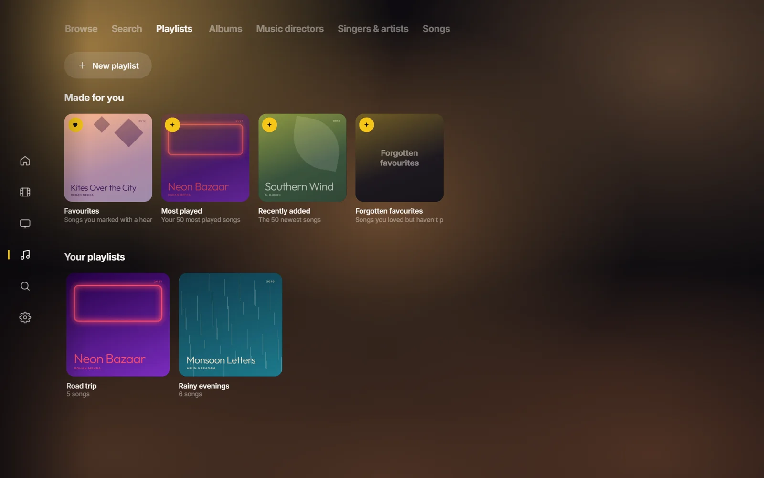Viewport: 764px width, 478px height.
Task: Open the Most played Neon Bazaar cover
Action: [x=205, y=158]
